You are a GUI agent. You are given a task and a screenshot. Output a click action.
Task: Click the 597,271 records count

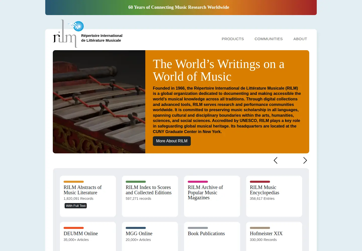click(139, 199)
